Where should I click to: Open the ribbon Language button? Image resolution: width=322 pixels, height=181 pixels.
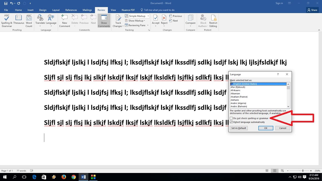click(51, 21)
